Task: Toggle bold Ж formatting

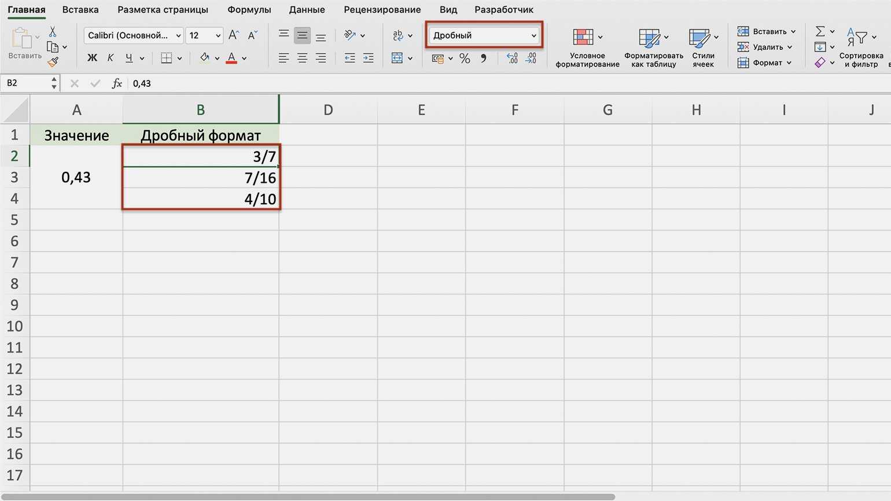Action: click(x=92, y=58)
